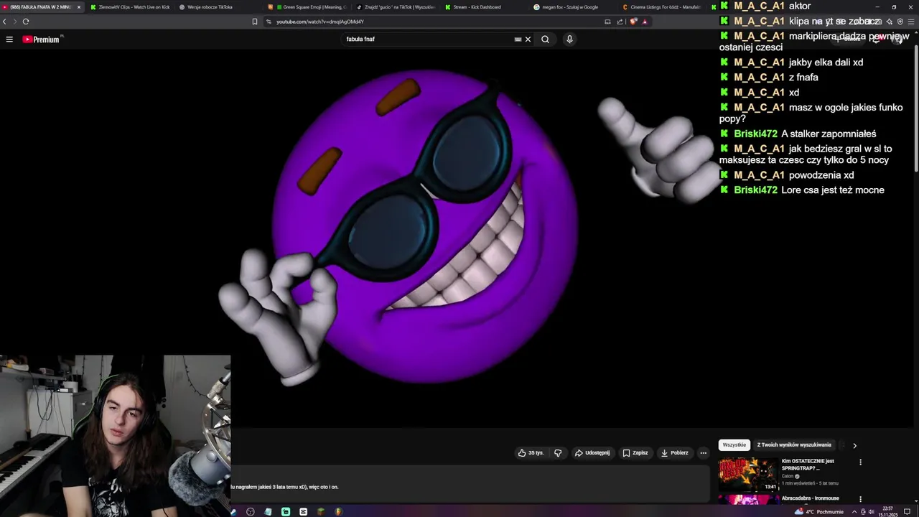Open the share icon in the address bar
Image resolution: width=919 pixels, height=517 pixels.
pos(620,22)
